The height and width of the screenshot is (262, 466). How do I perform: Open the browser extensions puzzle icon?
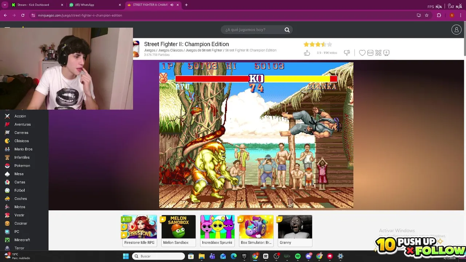(x=439, y=15)
